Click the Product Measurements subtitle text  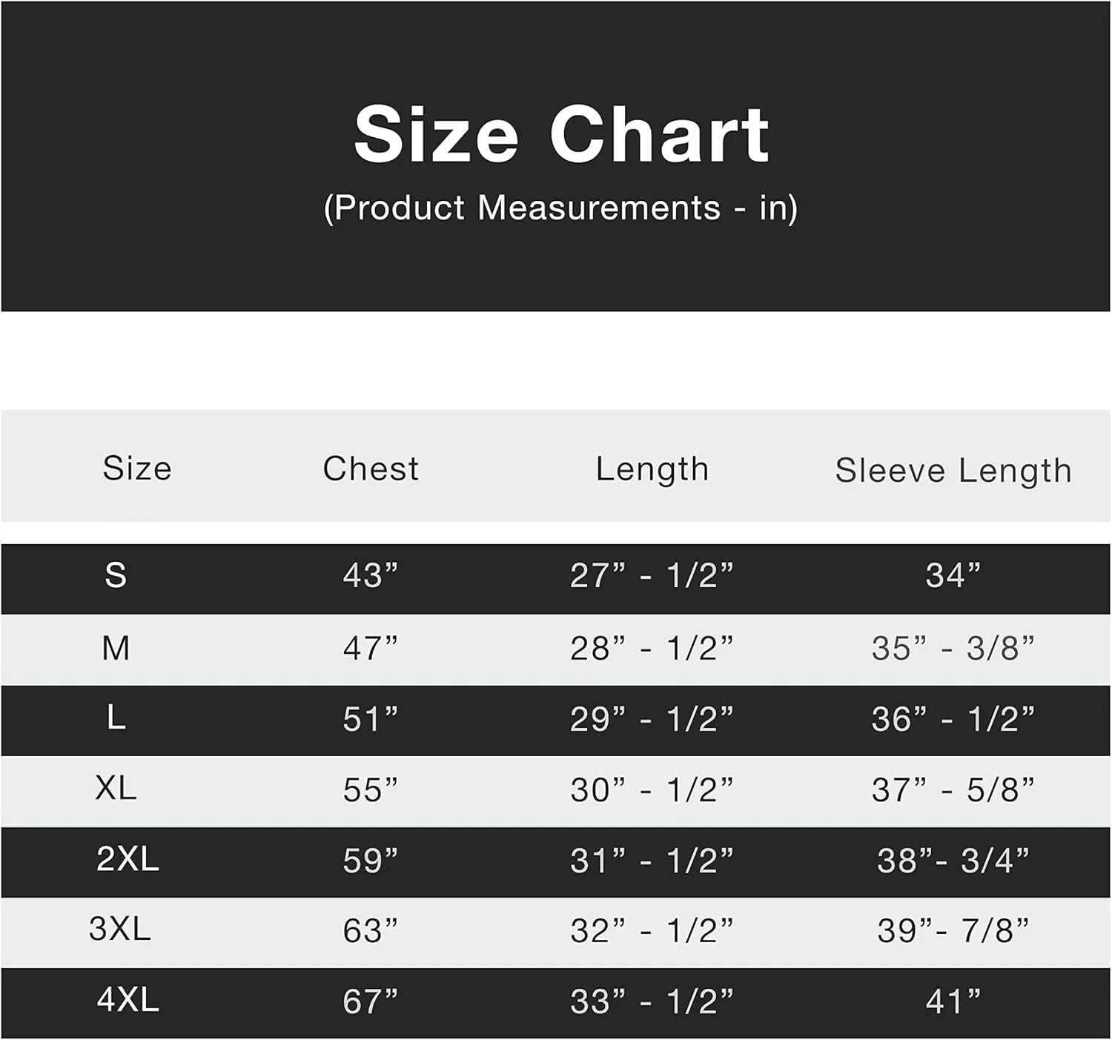(560, 208)
